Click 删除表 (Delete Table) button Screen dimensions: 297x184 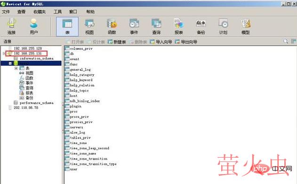pos(138,42)
